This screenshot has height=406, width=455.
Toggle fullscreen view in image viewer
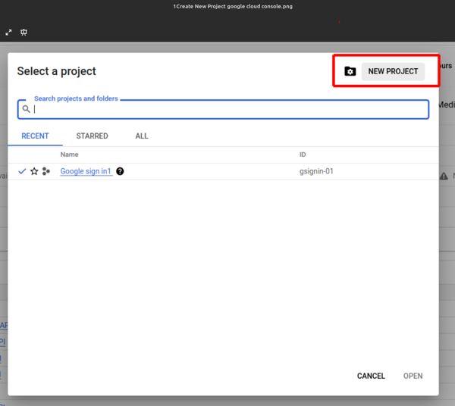8,33
